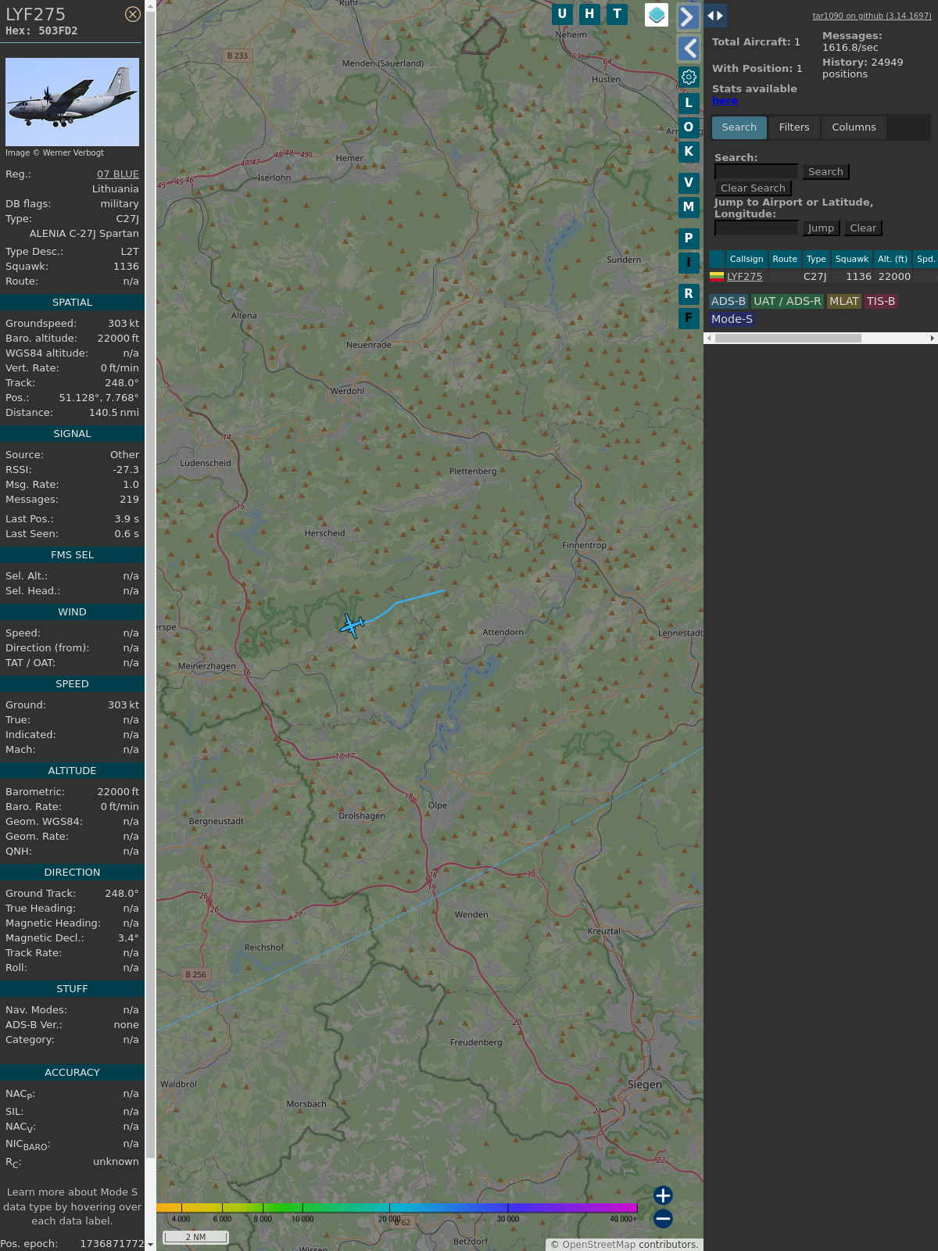This screenshot has width=938, height=1251.
Task: Click the right arrow sidebar button
Action: tap(688, 16)
